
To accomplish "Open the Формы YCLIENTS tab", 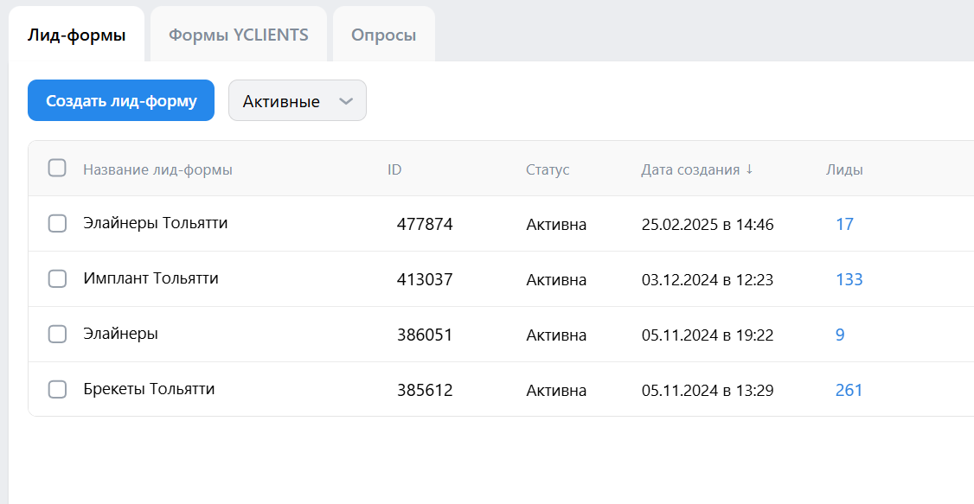I will [238, 35].
